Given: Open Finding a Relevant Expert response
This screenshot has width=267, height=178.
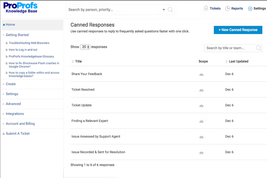Looking at the screenshot, I should click(x=90, y=121).
